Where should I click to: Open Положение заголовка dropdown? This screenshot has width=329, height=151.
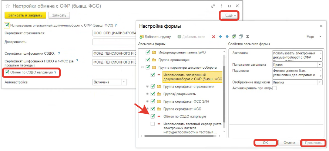(320, 64)
